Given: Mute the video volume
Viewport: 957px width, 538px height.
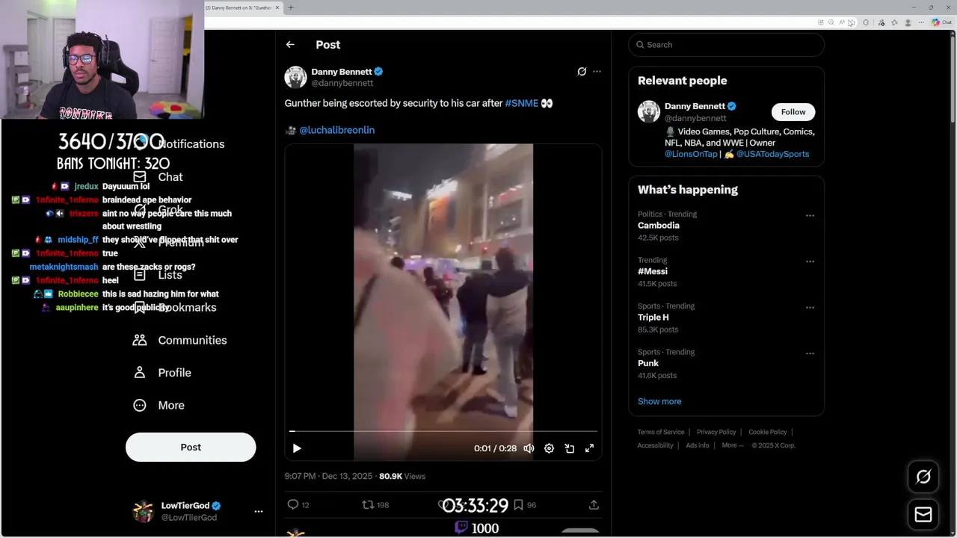Looking at the screenshot, I should coord(529,448).
